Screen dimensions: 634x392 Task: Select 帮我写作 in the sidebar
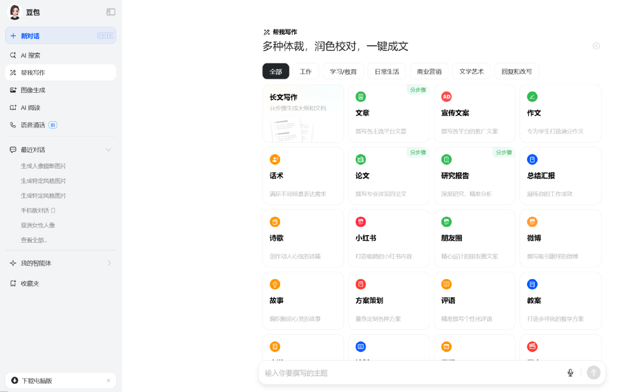[x=60, y=72]
